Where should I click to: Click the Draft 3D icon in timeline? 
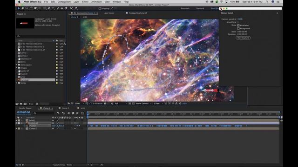[x=63, y=113]
